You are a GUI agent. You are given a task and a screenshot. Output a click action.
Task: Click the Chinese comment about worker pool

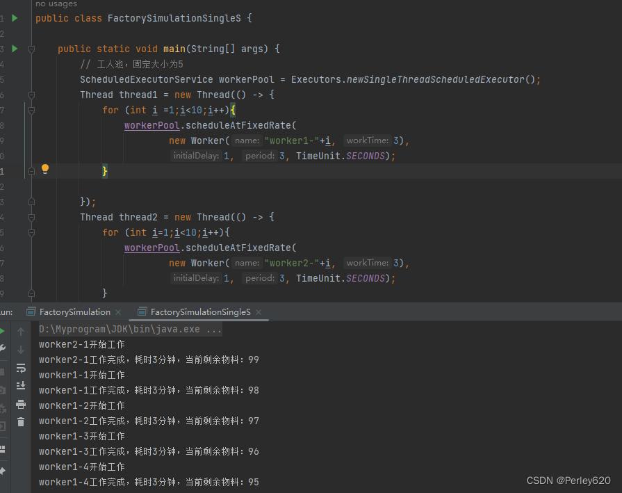132,64
